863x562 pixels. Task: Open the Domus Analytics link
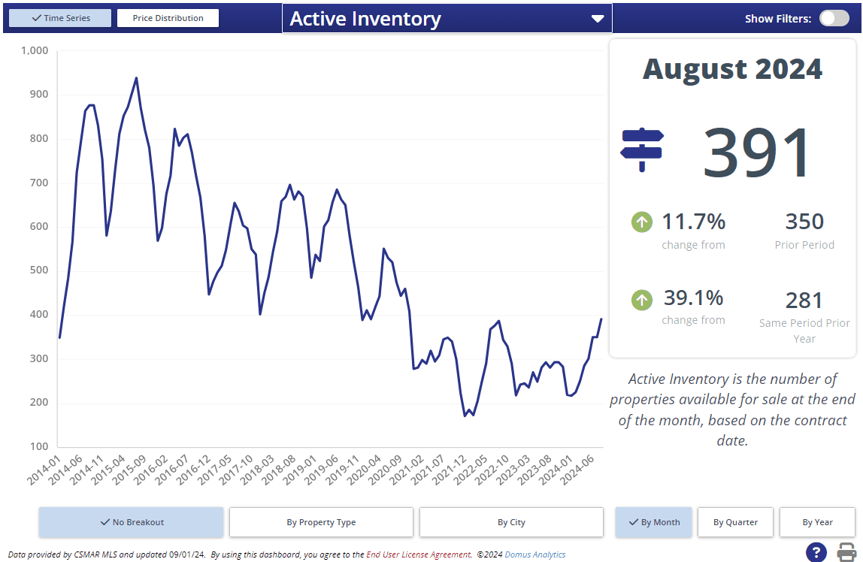(534, 554)
